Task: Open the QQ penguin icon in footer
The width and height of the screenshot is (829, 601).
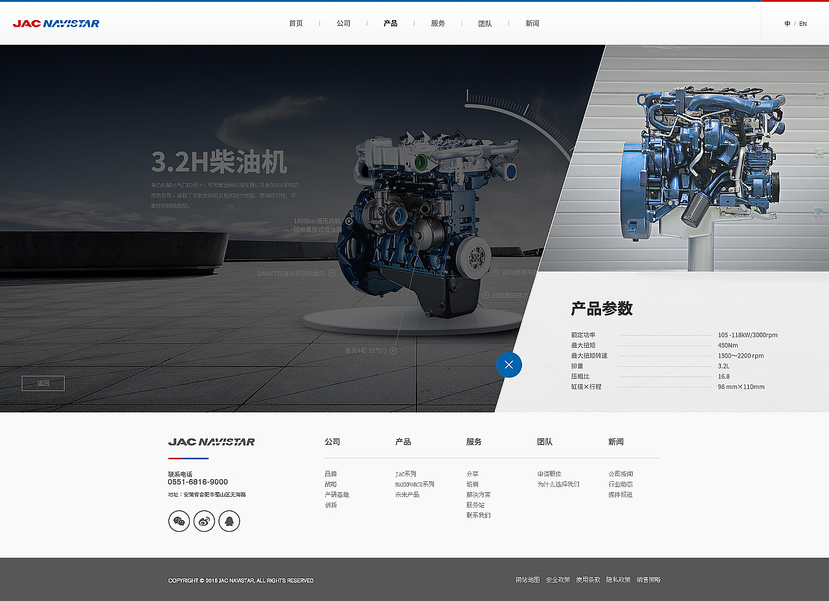Action: point(229,521)
